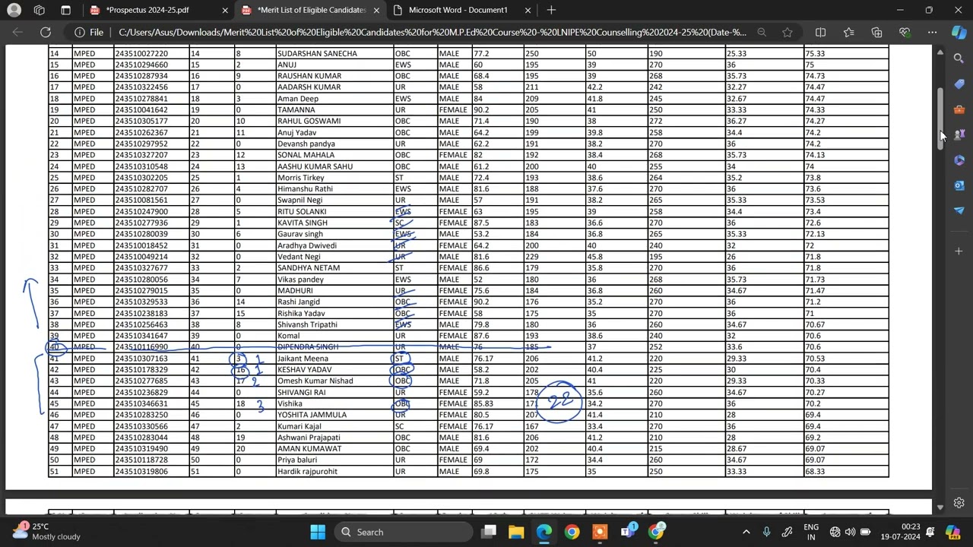973x547 pixels.
Task: Open the Favorites list icon
Action: pos(848,33)
